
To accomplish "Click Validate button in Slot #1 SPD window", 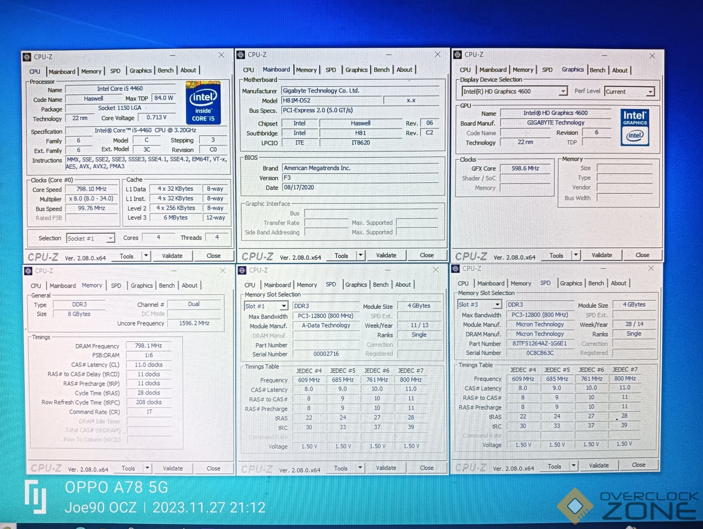I will coord(386,468).
